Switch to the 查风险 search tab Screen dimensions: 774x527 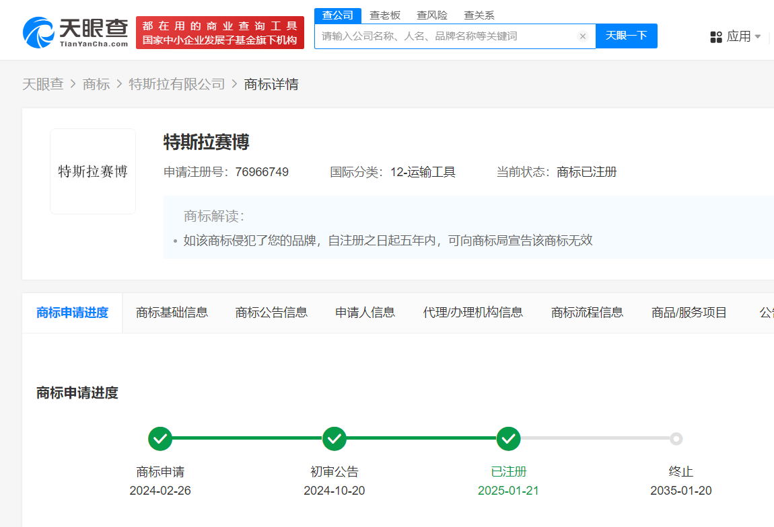pos(432,15)
